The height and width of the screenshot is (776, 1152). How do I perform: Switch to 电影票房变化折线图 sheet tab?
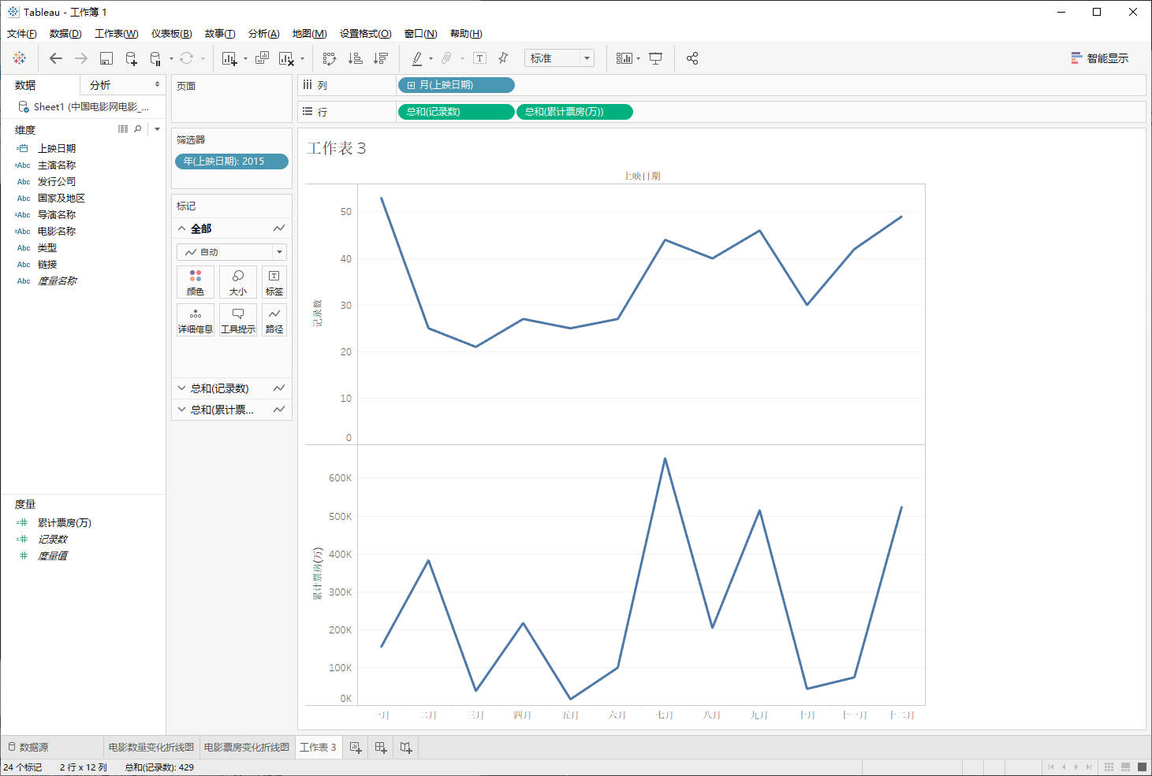pyautogui.click(x=247, y=748)
